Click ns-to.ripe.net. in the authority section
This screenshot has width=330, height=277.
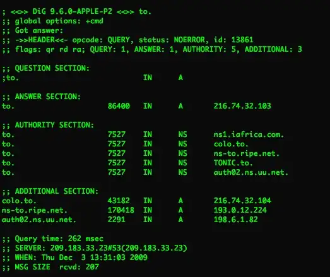click(x=247, y=153)
